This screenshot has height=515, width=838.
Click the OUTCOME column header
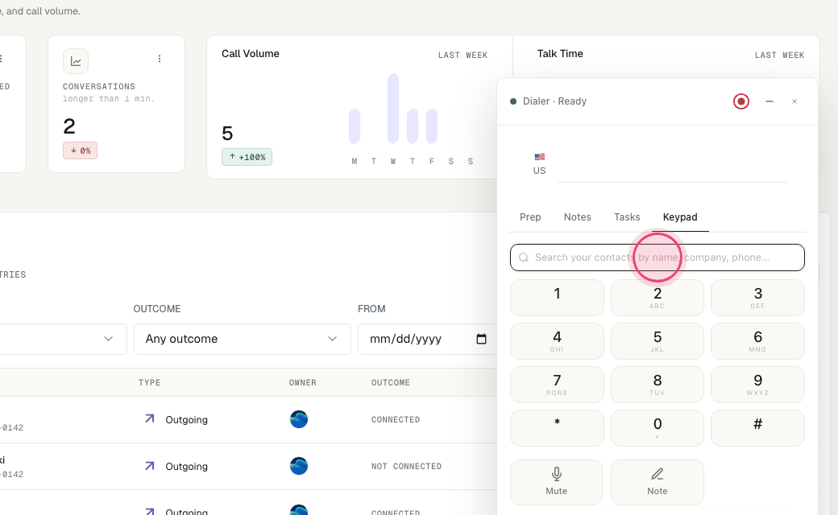pyautogui.click(x=391, y=383)
